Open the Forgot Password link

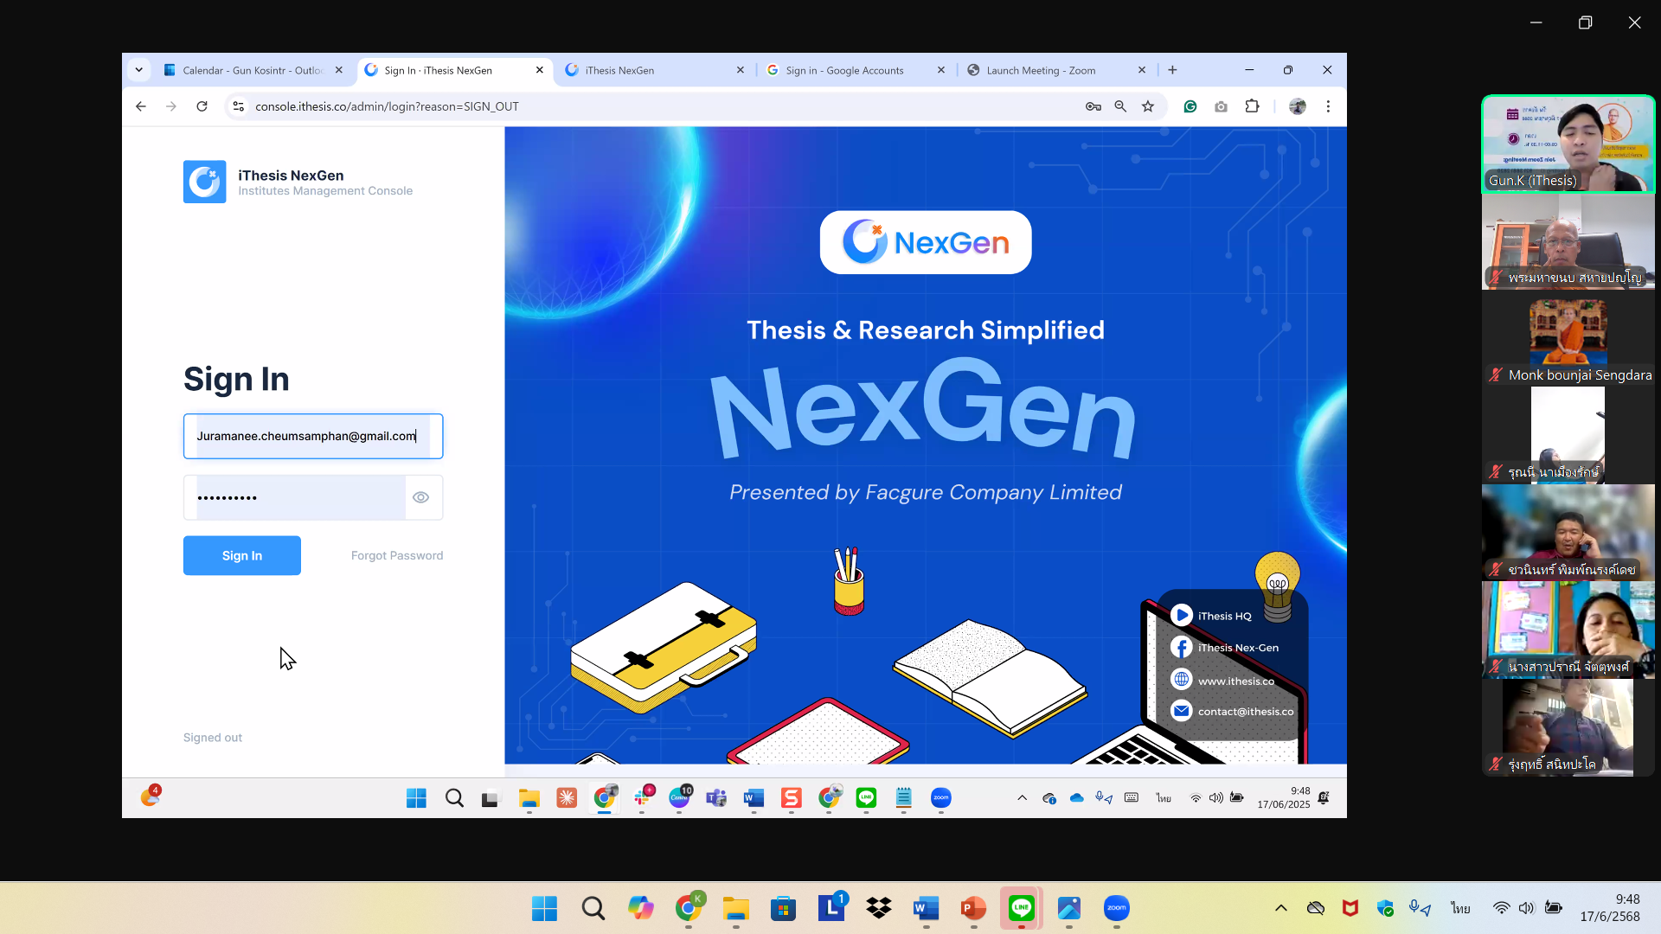click(397, 555)
